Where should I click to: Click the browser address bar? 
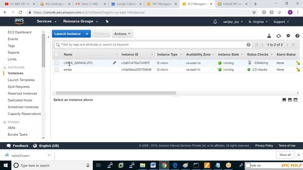[x=141, y=12]
